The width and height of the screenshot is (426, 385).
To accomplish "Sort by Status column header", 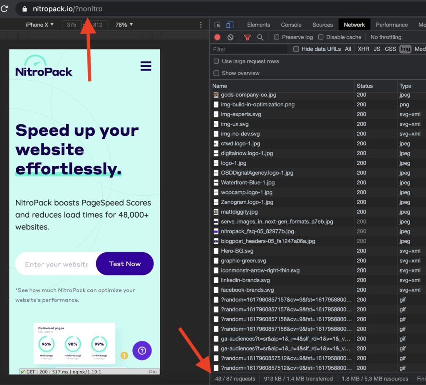I will point(376,86).
